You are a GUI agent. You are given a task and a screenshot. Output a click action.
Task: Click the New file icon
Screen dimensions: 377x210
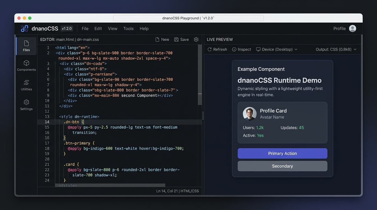point(157,39)
